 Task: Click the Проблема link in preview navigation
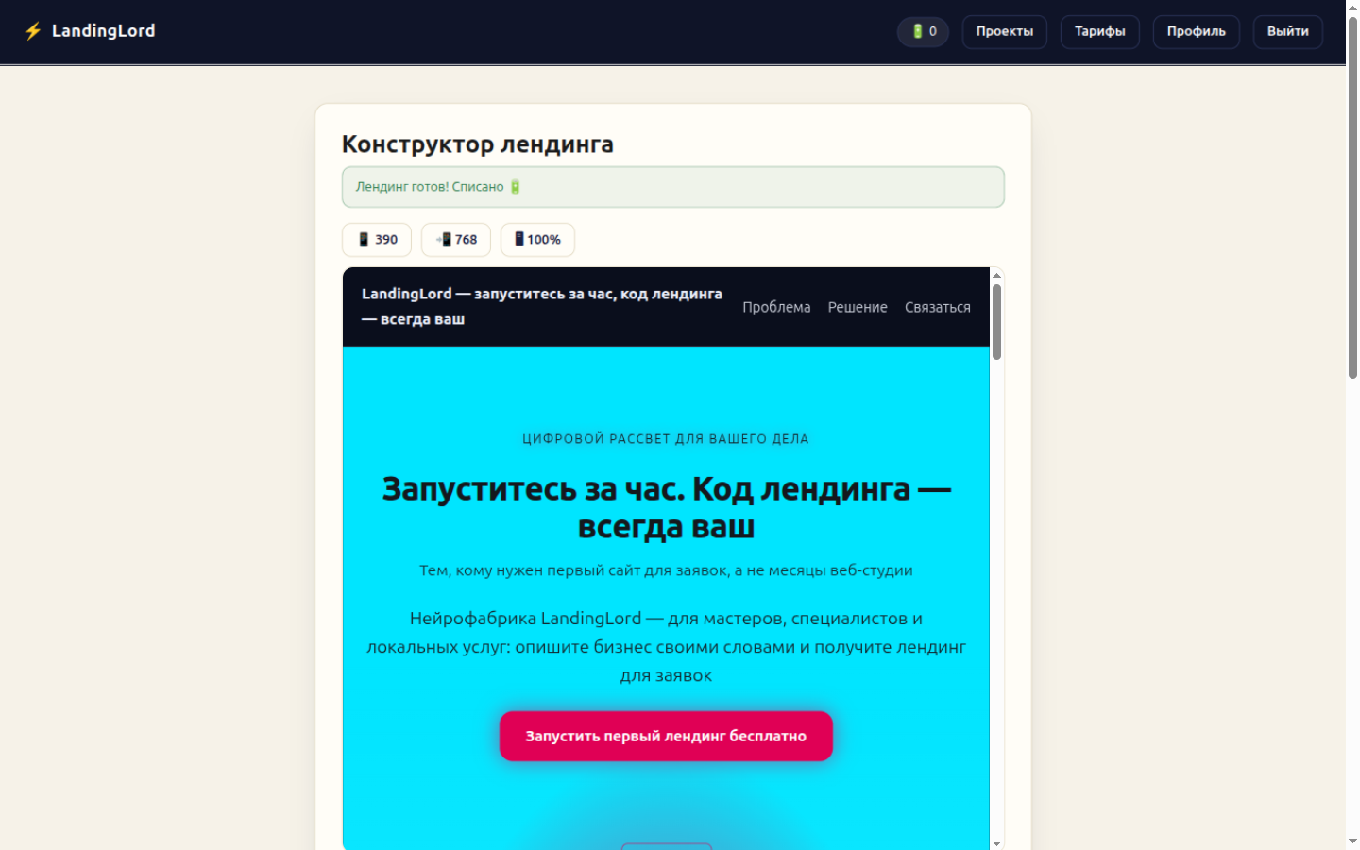click(x=776, y=307)
